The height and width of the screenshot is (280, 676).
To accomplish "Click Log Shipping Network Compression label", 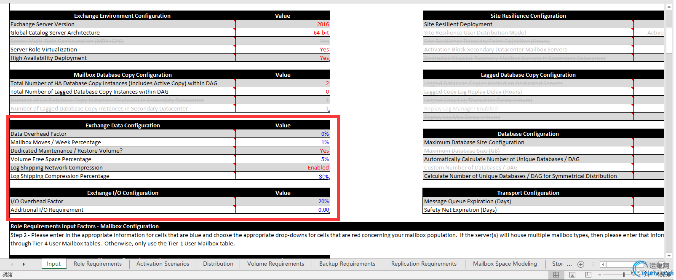I will tap(56, 168).
